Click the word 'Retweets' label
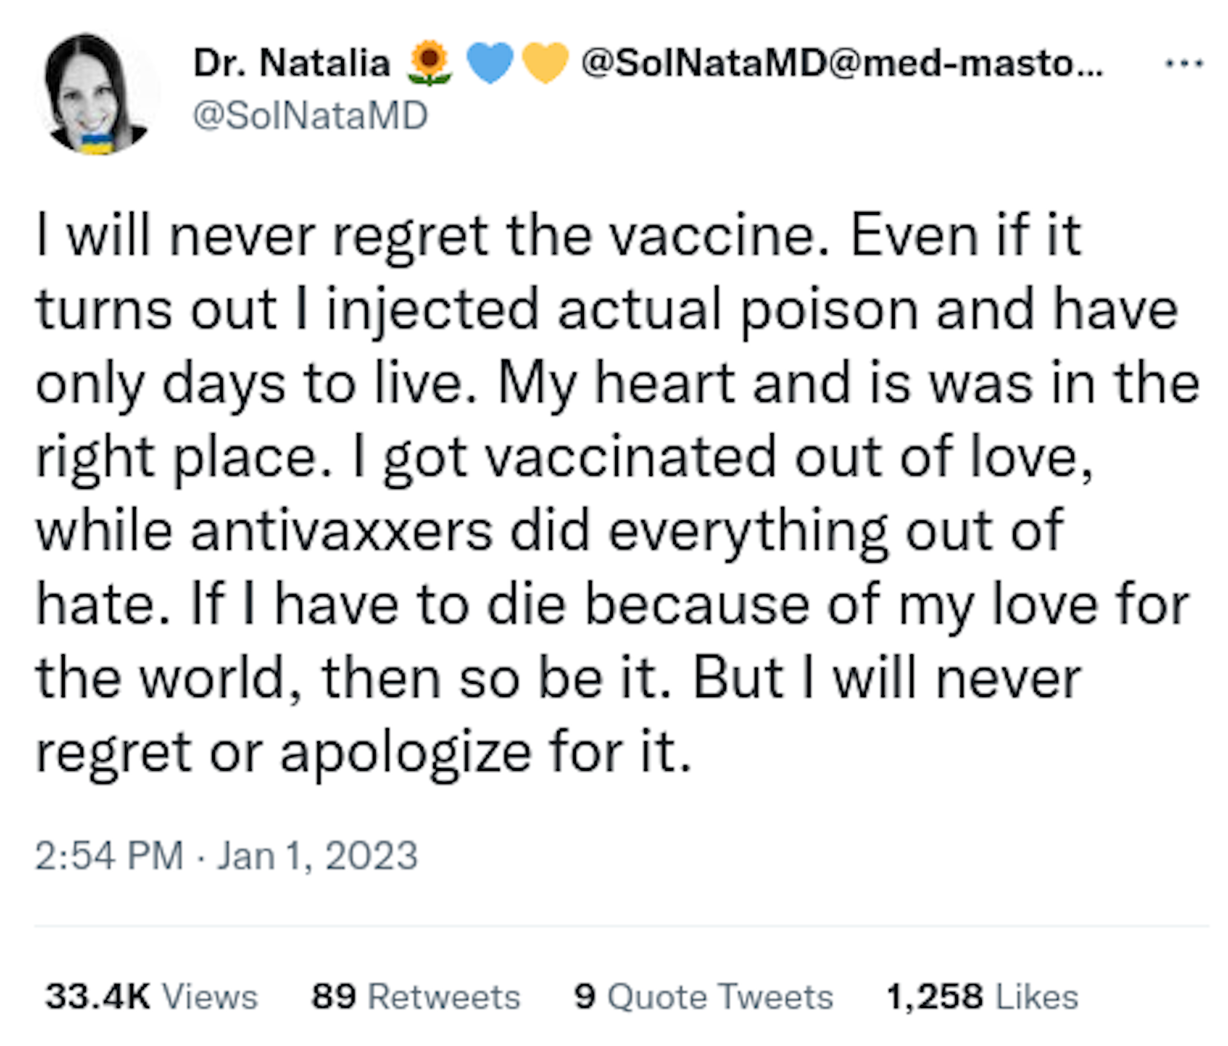Image resolution: width=1228 pixels, height=1046 pixels. click(x=444, y=997)
